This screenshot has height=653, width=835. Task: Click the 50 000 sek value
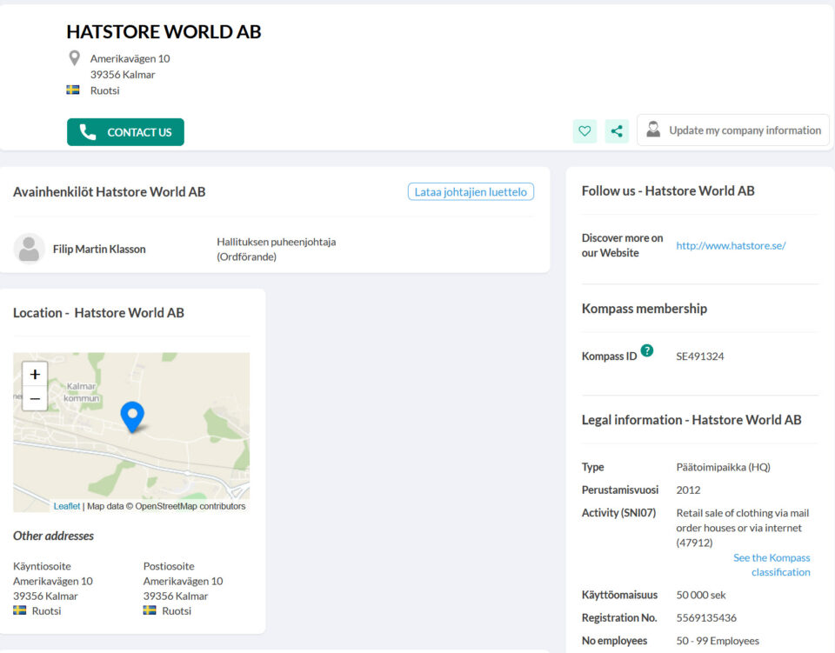701,595
